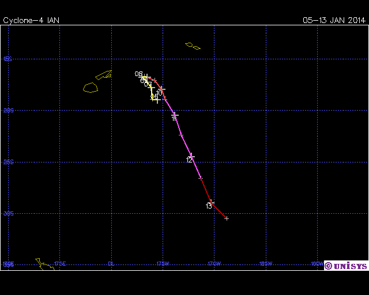The height and width of the screenshot is (295, 369).
Task: Click the round yellow island outline
Action: tap(91, 88)
